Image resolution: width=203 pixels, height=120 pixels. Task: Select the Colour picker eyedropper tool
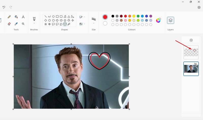tap(16, 24)
